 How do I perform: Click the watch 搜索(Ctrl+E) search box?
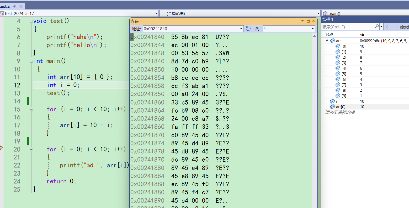pos(347,27)
